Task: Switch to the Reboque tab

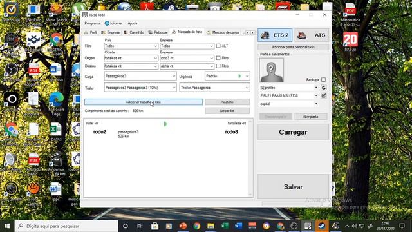Action: pos(158,32)
